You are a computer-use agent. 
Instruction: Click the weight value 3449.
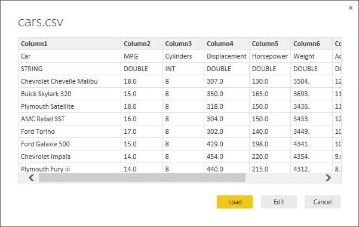[311, 131]
